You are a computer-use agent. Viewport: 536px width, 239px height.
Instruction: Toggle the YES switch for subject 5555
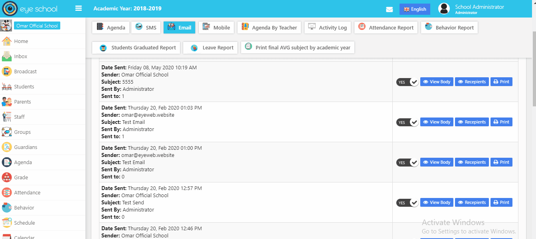tap(407, 82)
